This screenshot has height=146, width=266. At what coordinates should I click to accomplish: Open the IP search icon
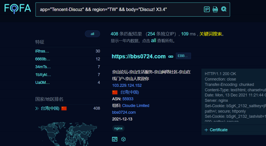tap(207, 9)
